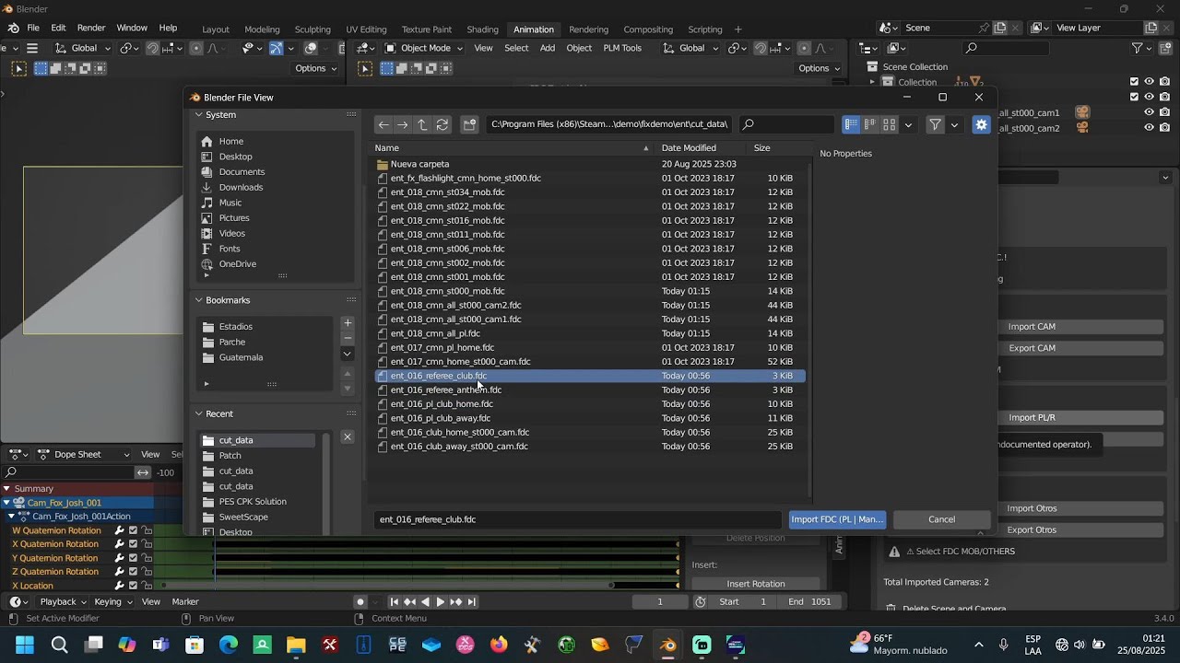Image resolution: width=1180 pixels, height=663 pixels.
Task: Switch to thumbnails display mode
Action: click(x=890, y=124)
